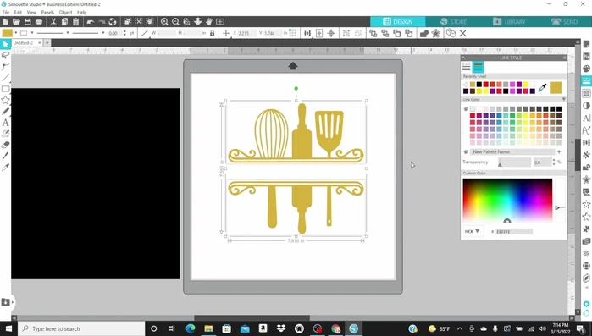The image size is (592, 336).
Task: Click the Zoom Out magnifier icon
Action: tap(175, 22)
